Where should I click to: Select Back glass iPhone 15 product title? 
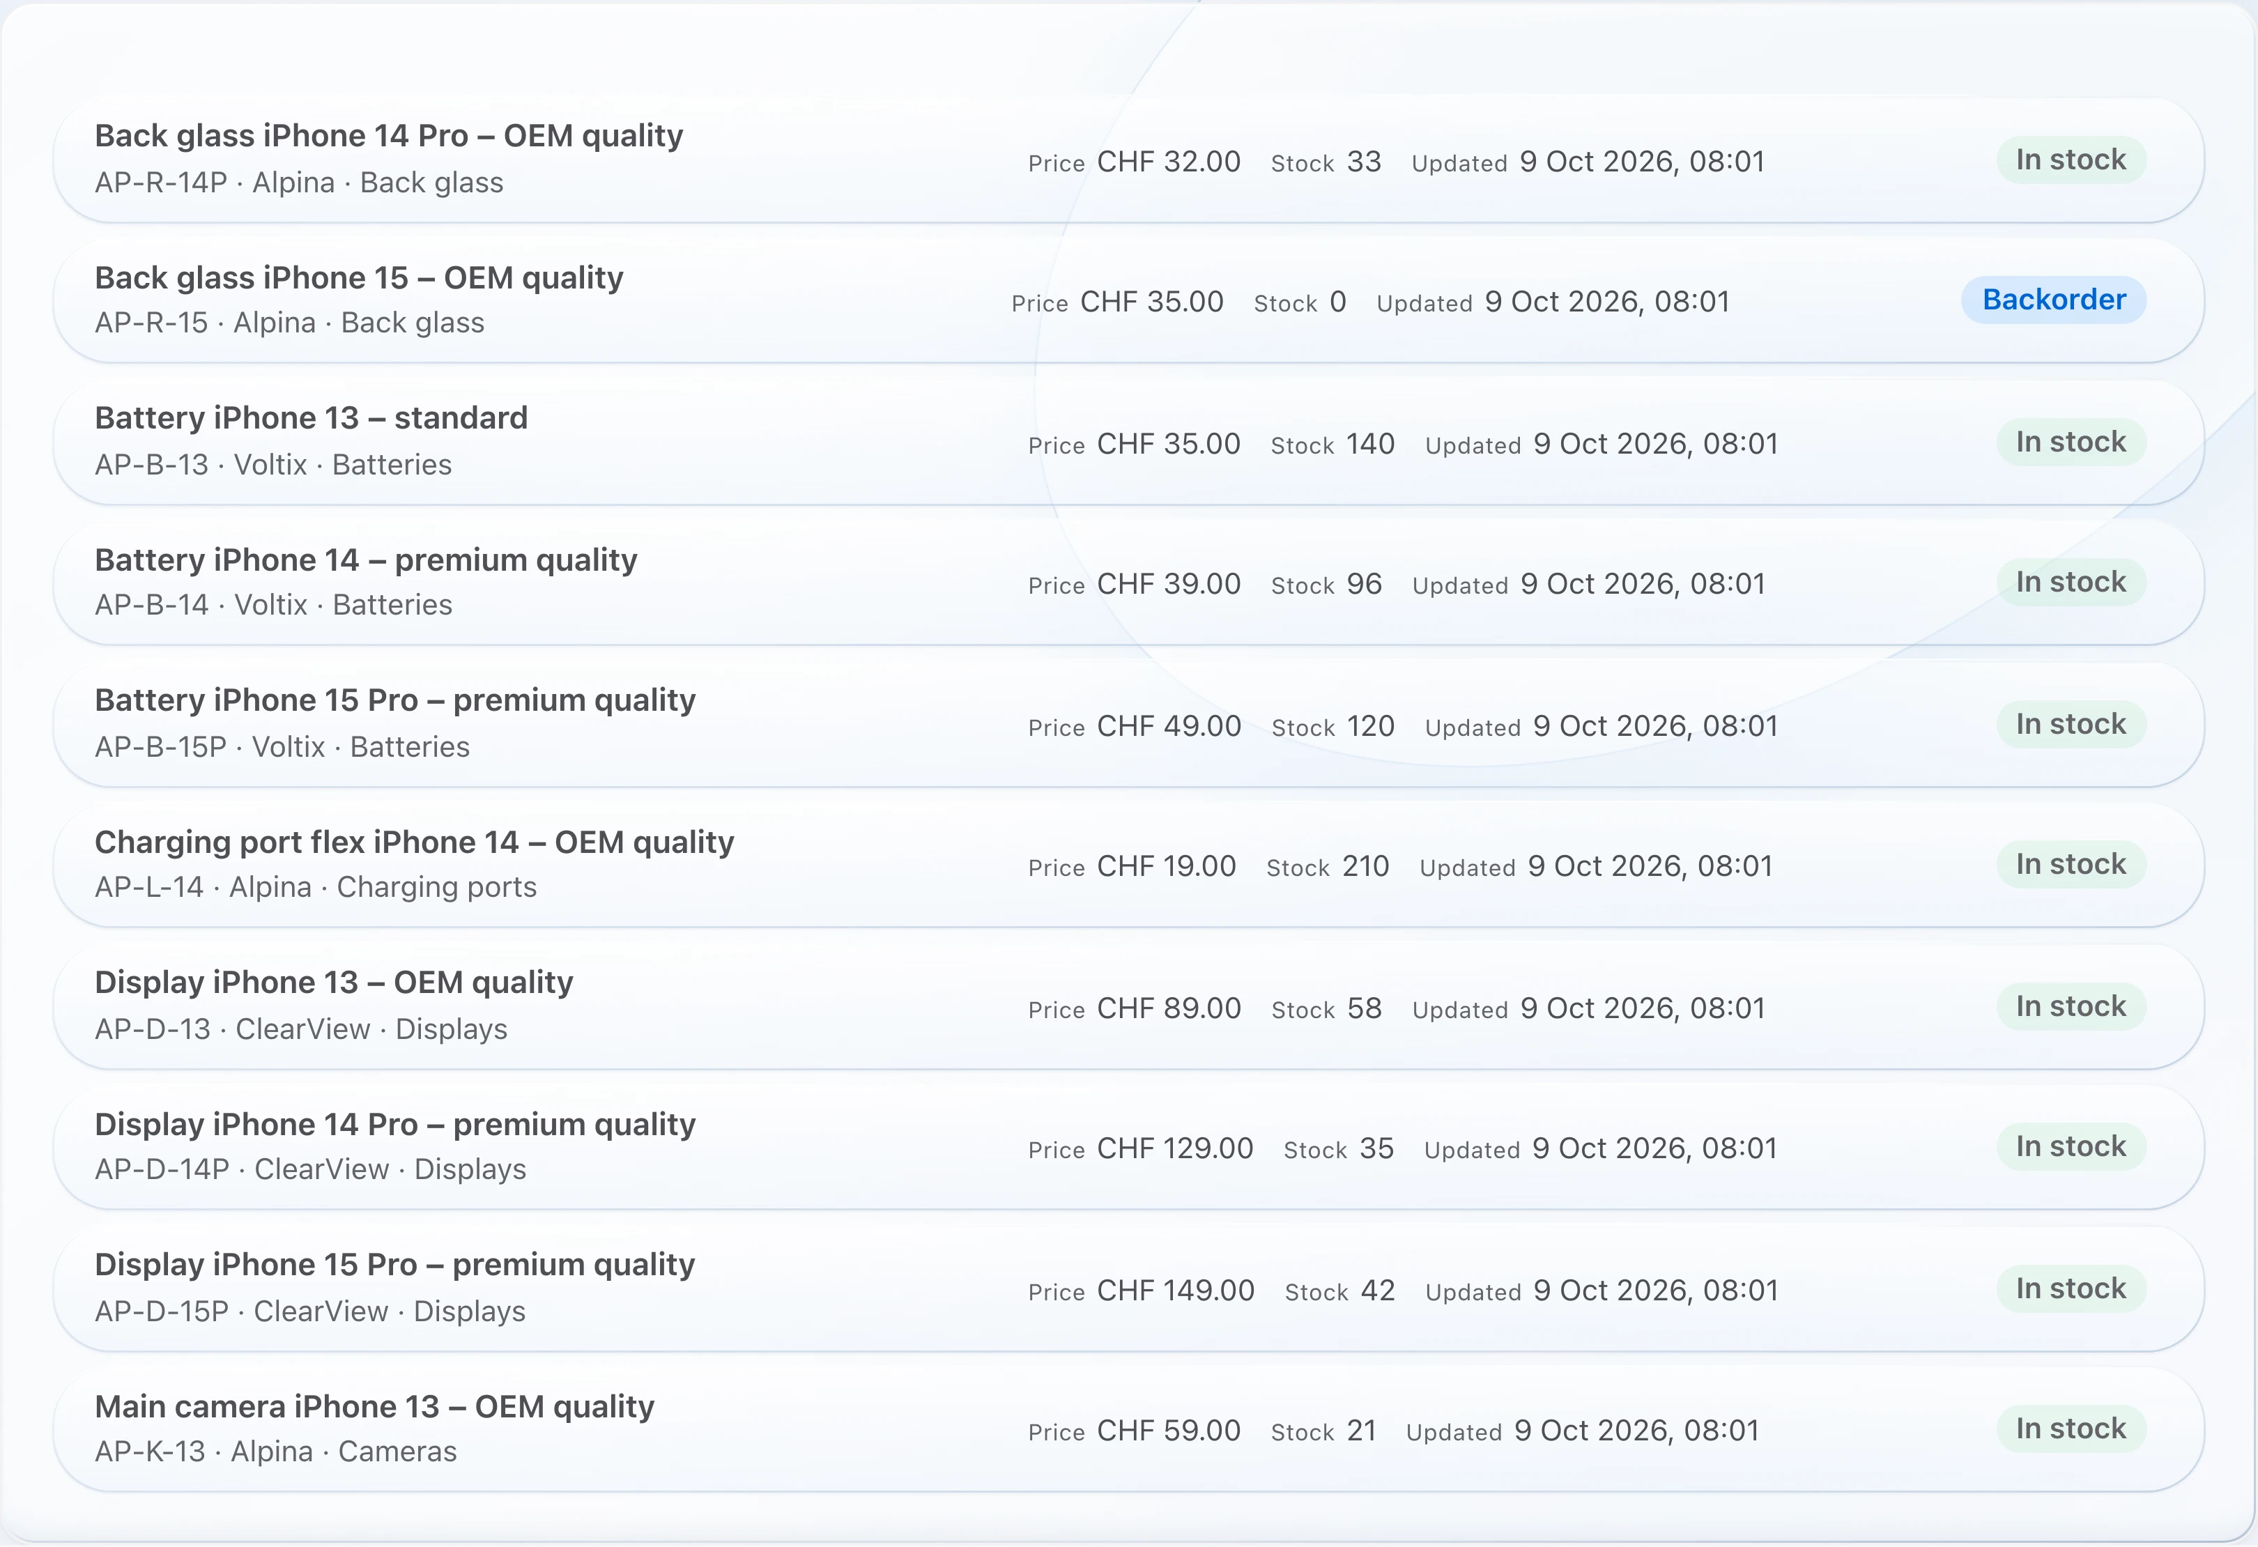click(358, 278)
